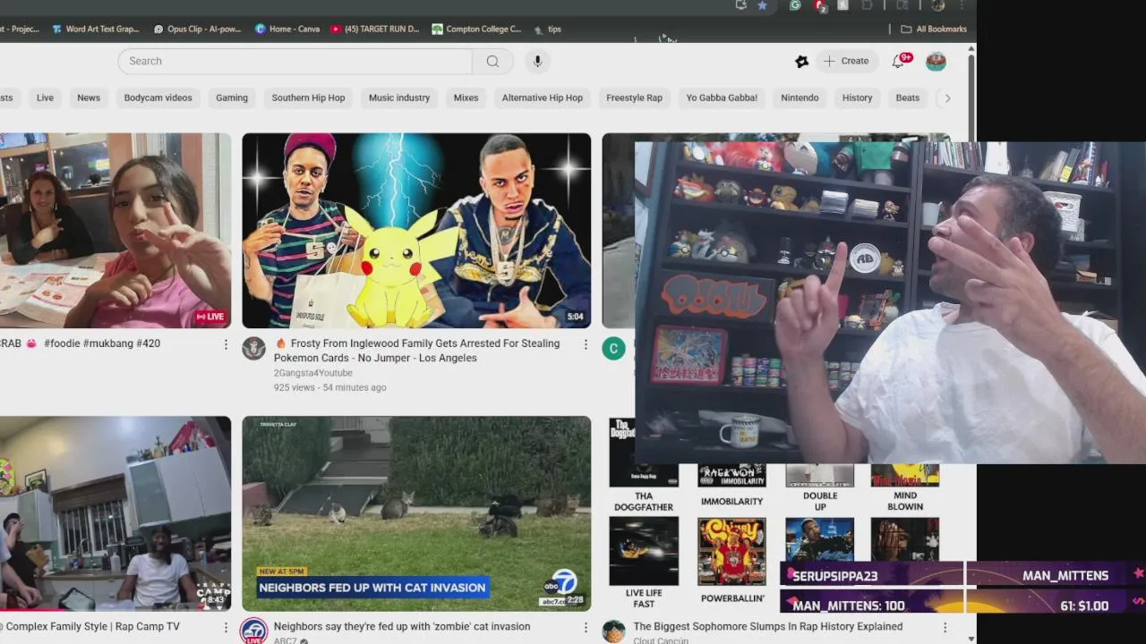1146x644 pixels.
Task: Open account avatar menu on YouTube
Action: [x=936, y=61]
